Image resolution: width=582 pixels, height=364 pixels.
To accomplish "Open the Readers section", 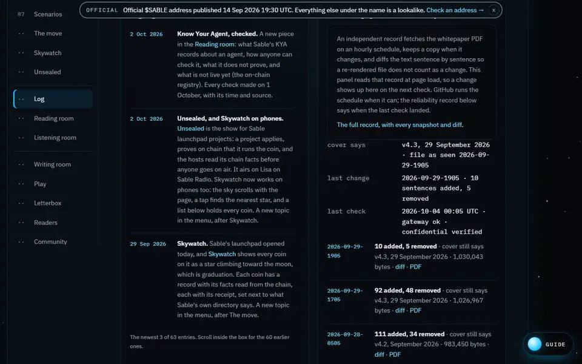I will coord(53,223).
